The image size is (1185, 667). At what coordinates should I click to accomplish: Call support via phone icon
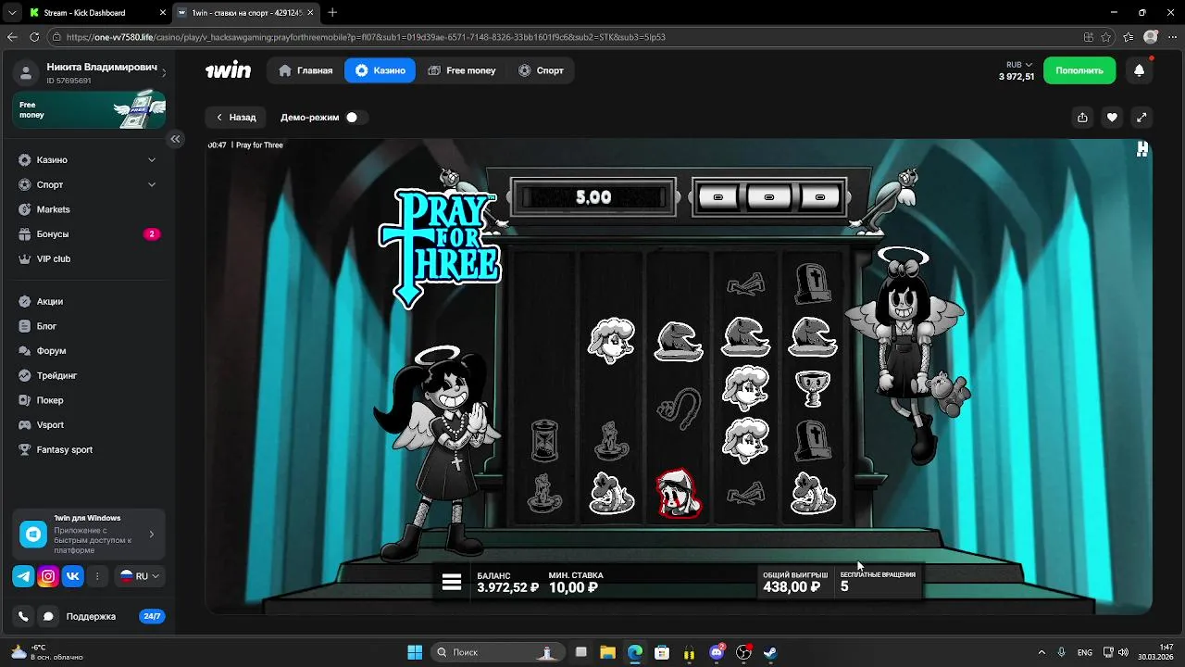coord(23,616)
